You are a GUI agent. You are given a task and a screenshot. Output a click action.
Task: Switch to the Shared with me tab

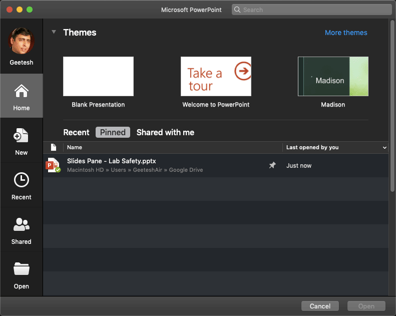[165, 132]
